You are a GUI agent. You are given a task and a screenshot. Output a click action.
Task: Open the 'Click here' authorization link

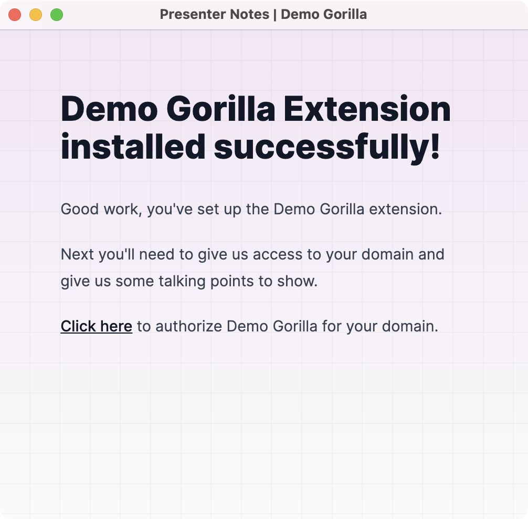point(96,326)
